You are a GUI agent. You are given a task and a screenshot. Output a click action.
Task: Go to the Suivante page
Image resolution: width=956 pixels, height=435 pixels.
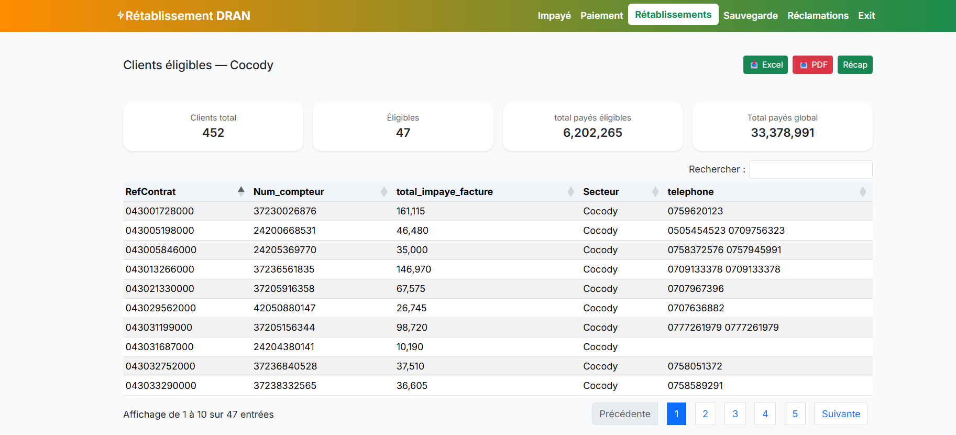click(x=840, y=414)
